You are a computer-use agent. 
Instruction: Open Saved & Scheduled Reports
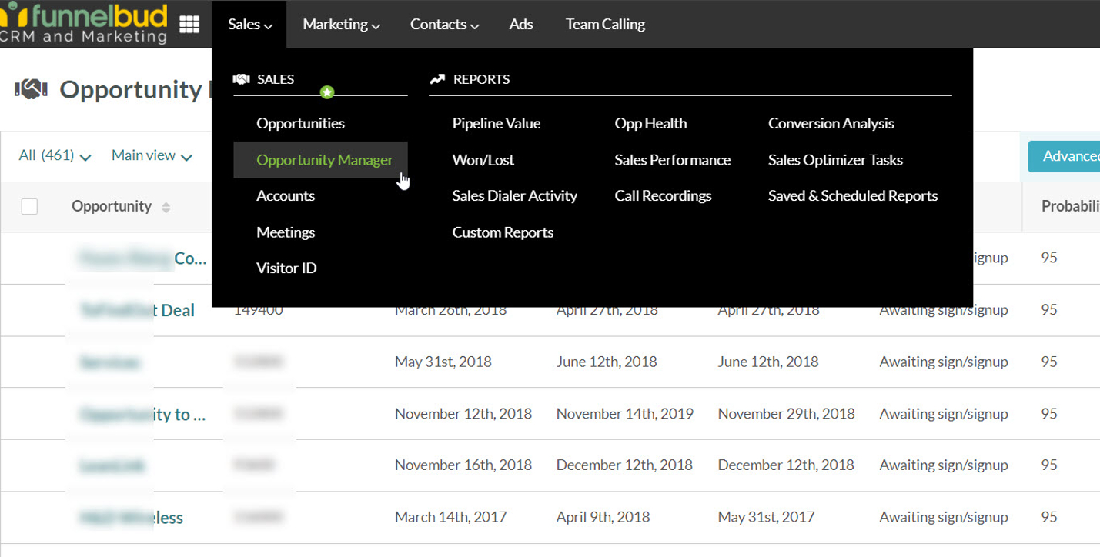(x=853, y=195)
